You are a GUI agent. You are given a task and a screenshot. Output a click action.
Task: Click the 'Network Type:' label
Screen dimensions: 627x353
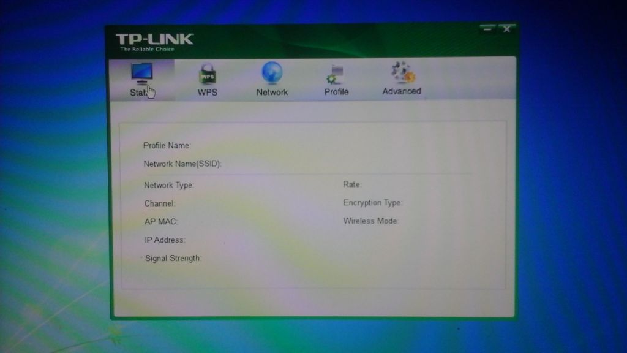[169, 185]
